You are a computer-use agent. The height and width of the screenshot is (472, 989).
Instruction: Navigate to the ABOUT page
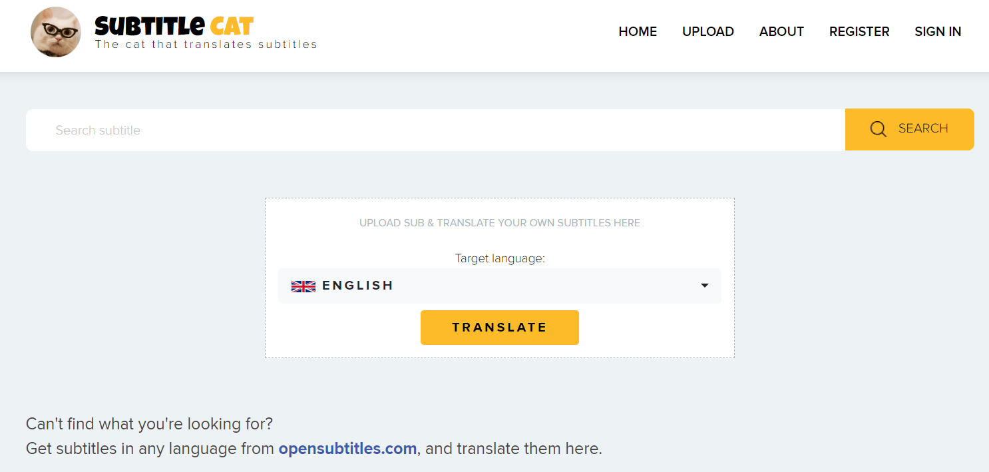(781, 31)
